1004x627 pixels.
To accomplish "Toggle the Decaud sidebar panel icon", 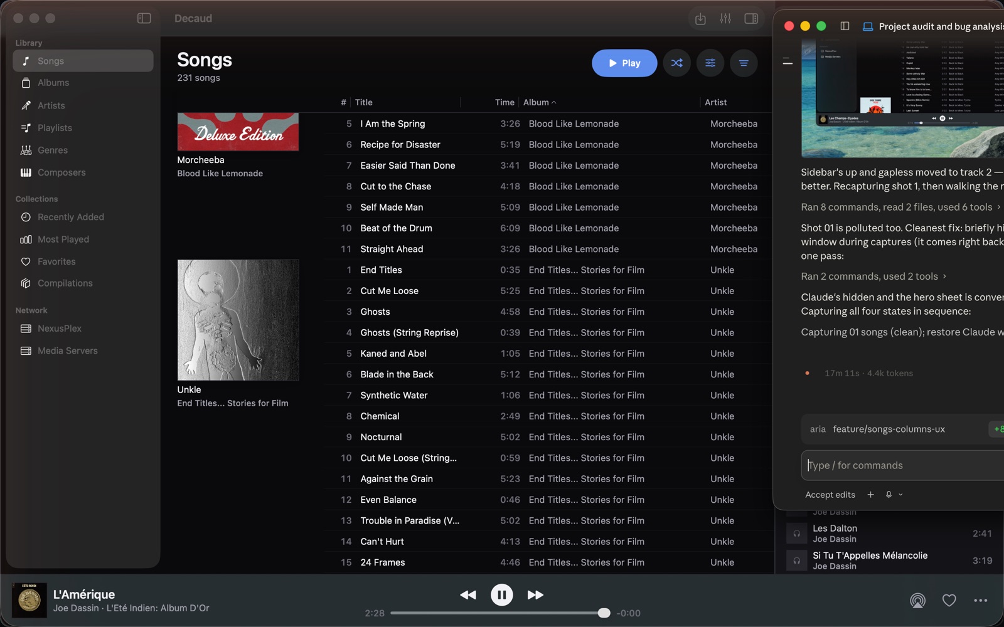I will 144,18.
